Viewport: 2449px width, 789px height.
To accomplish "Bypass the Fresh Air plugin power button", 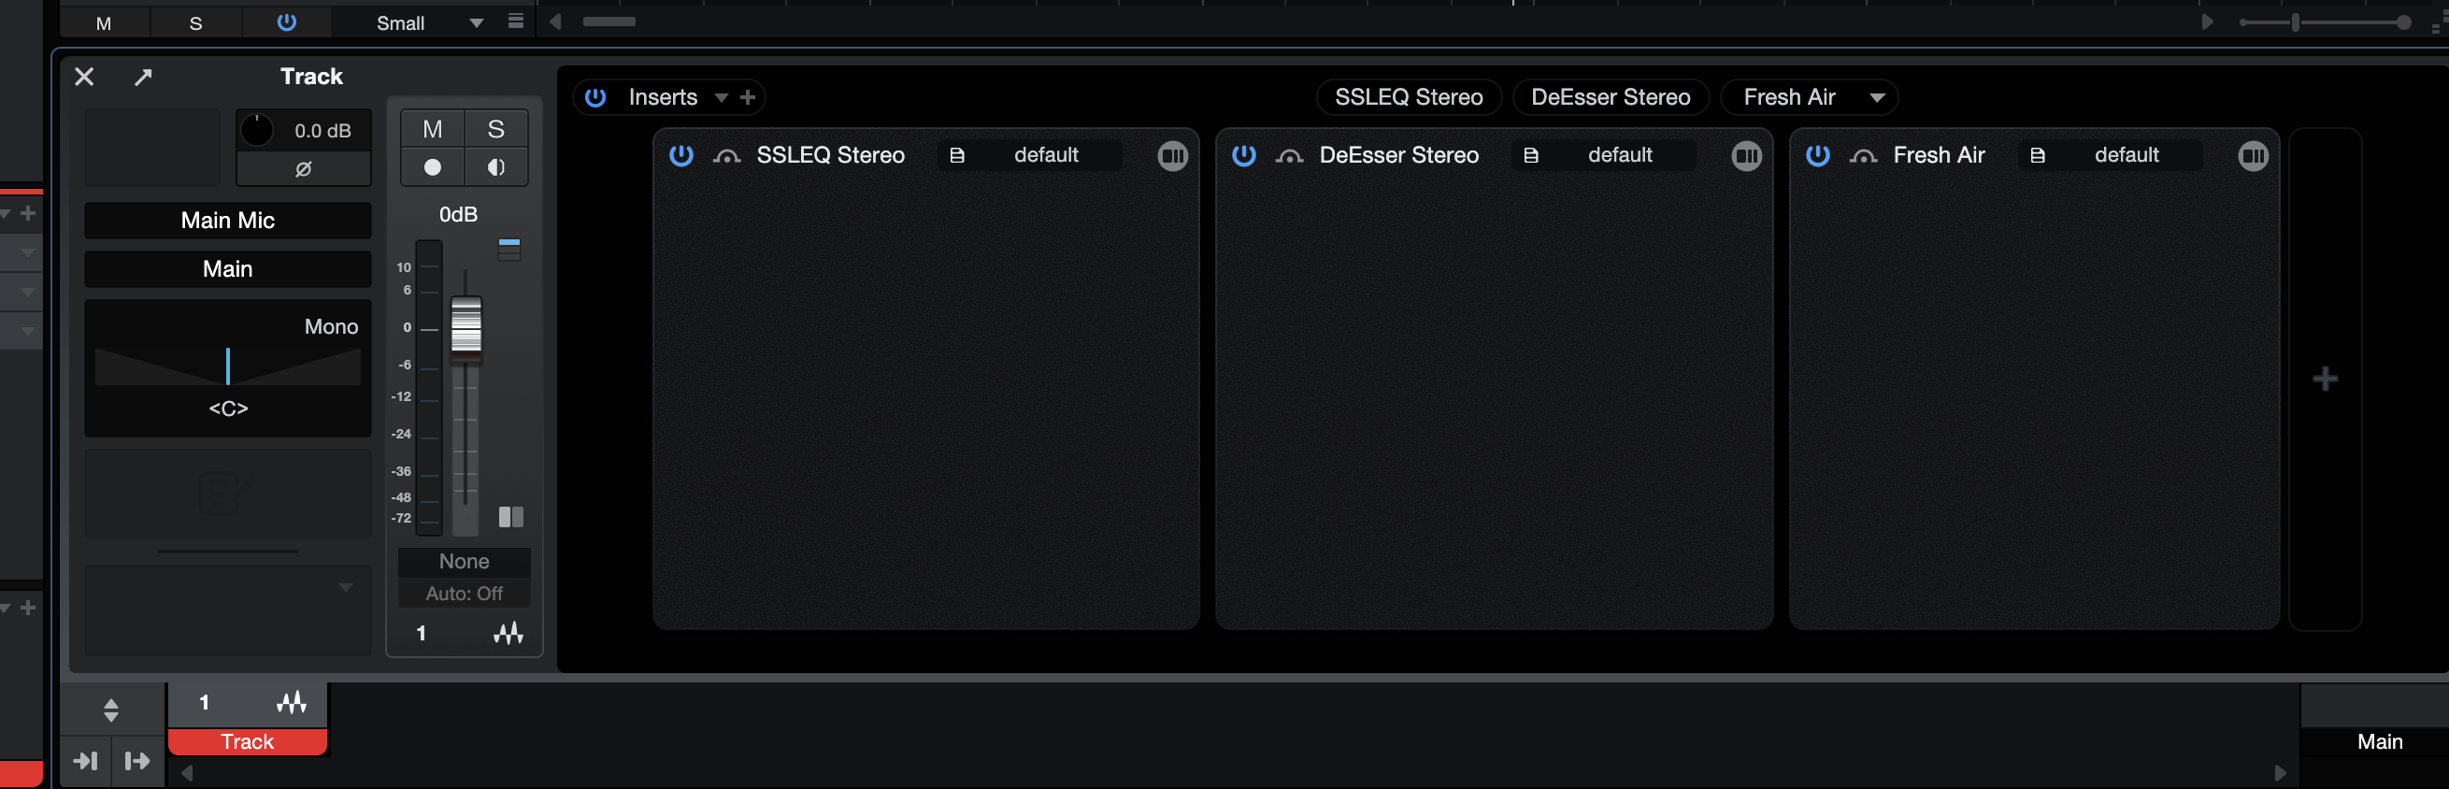I will pos(1818,155).
